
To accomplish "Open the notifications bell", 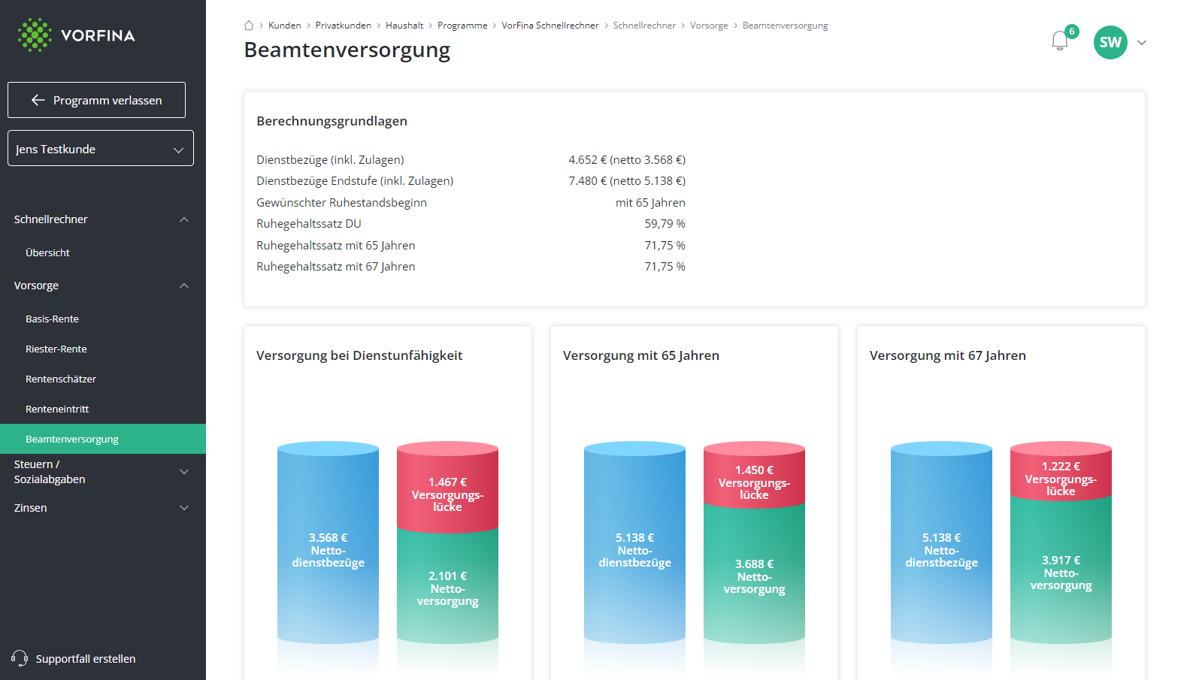I will click(1059, 41).
